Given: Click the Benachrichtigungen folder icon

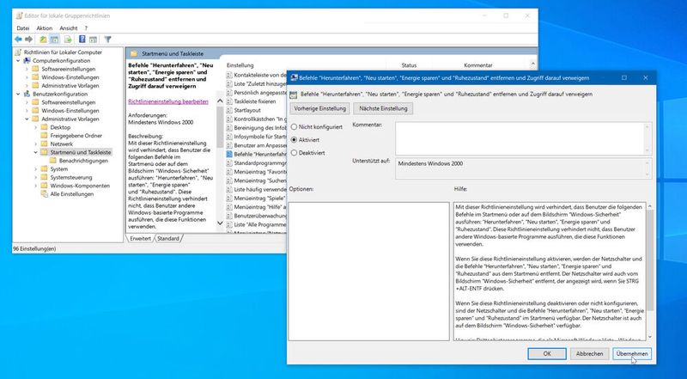Looking at the screenshot, I should click(53, 161).
